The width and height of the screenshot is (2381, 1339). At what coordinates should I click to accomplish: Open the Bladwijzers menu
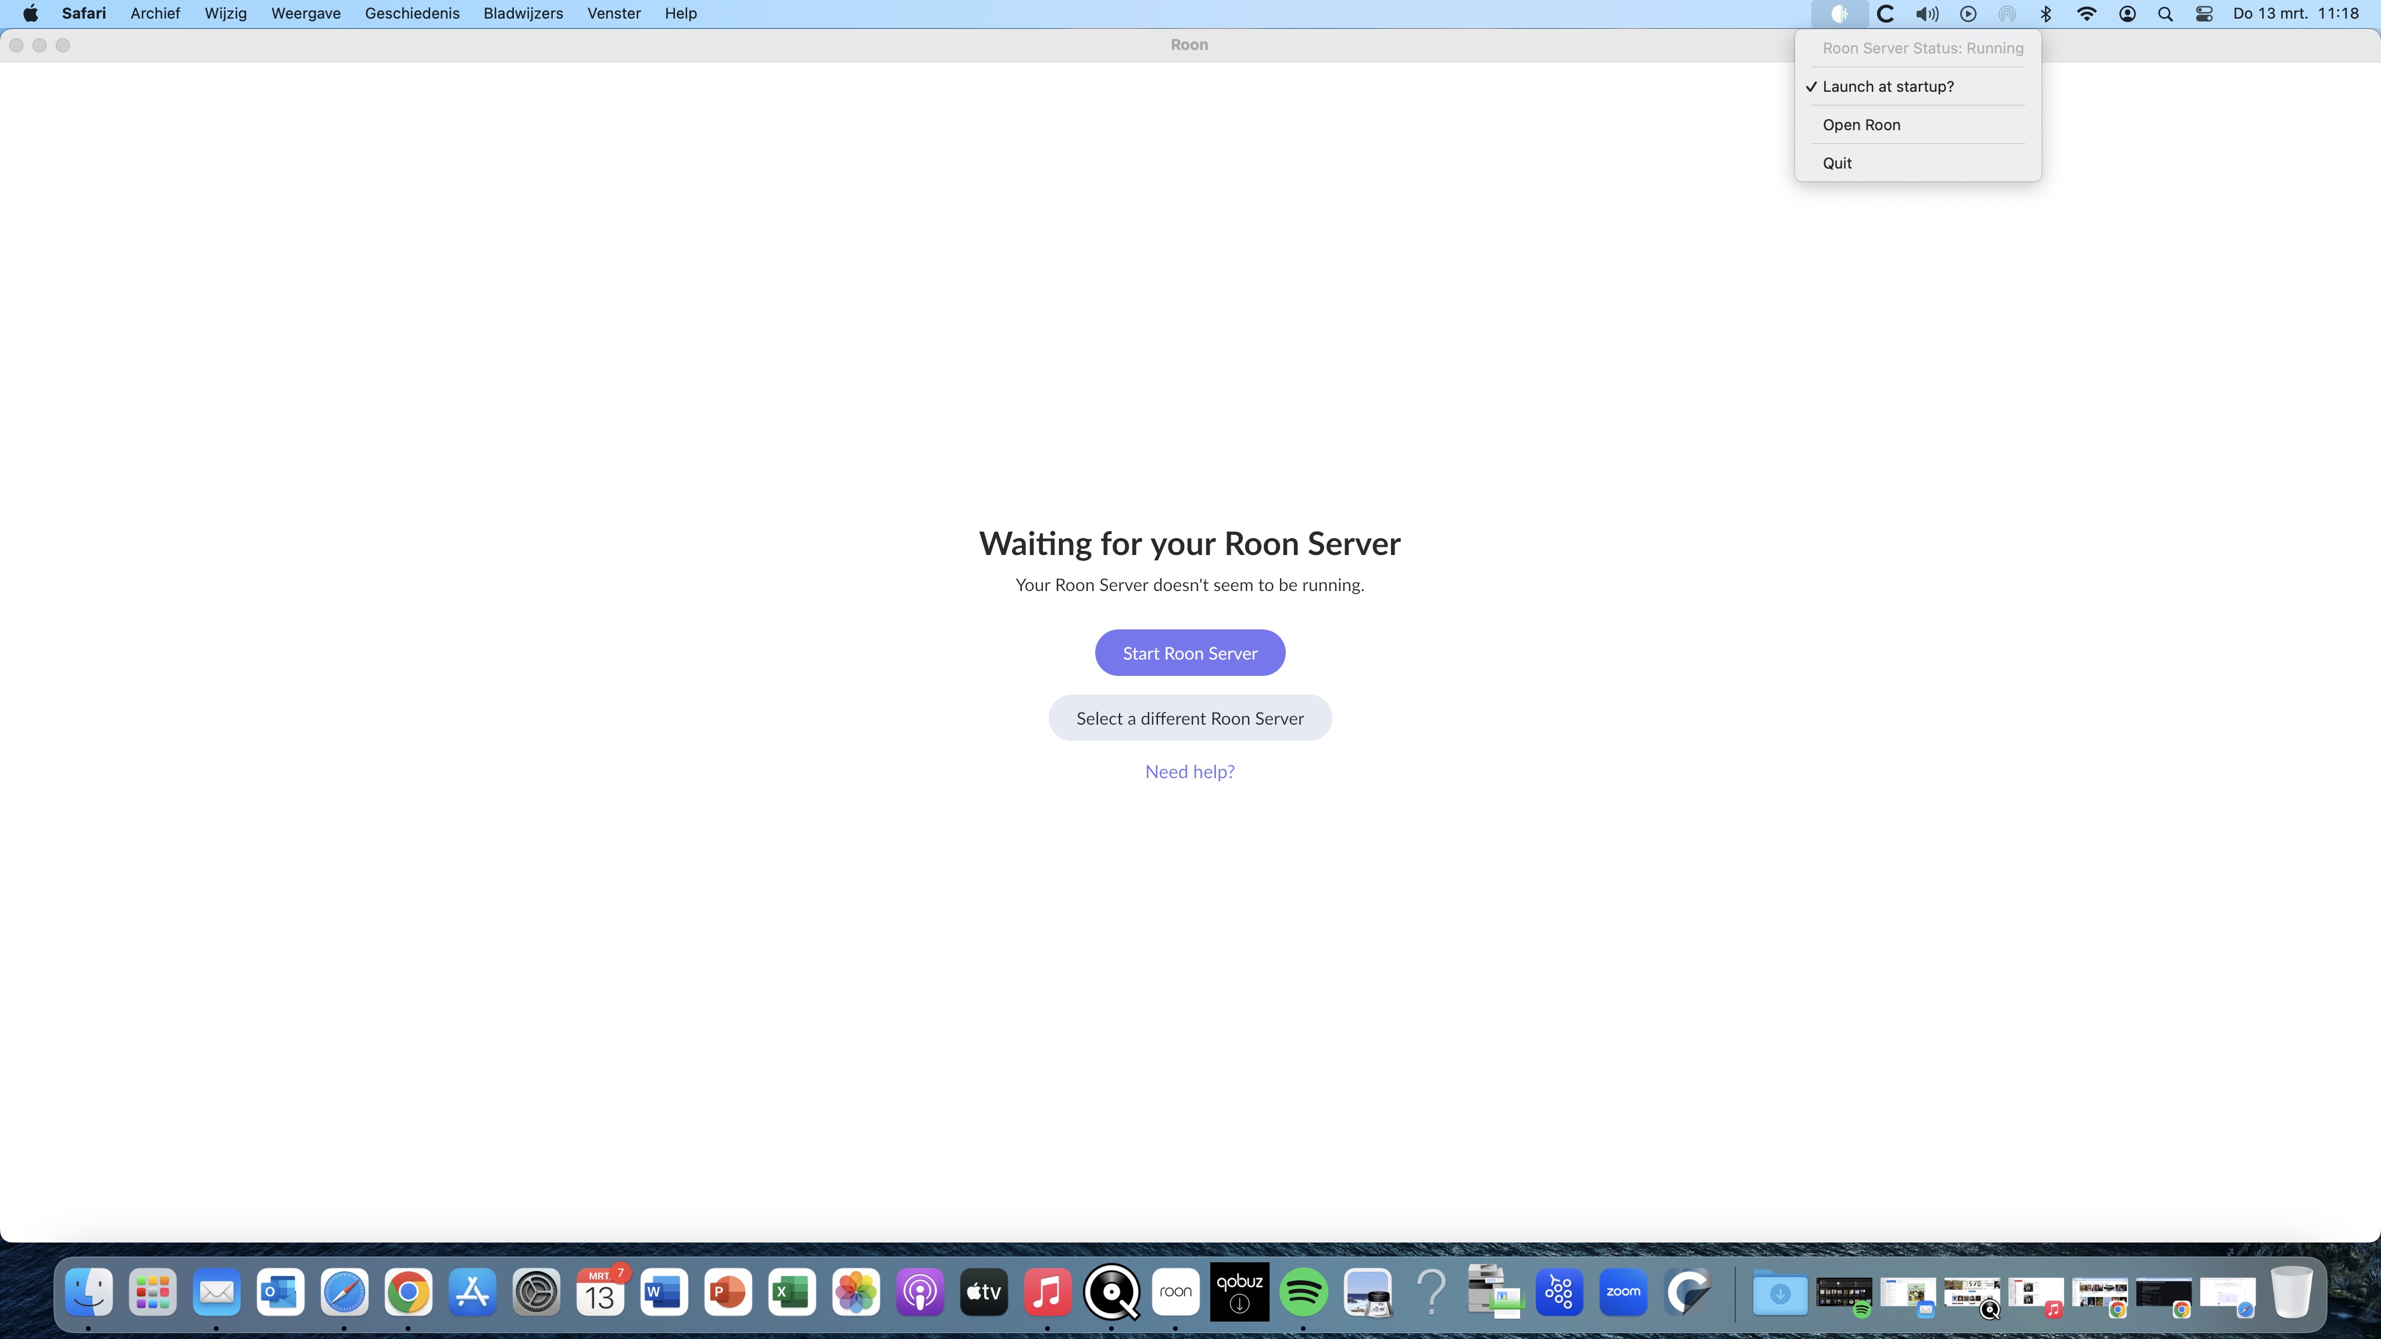coord(523,14)
